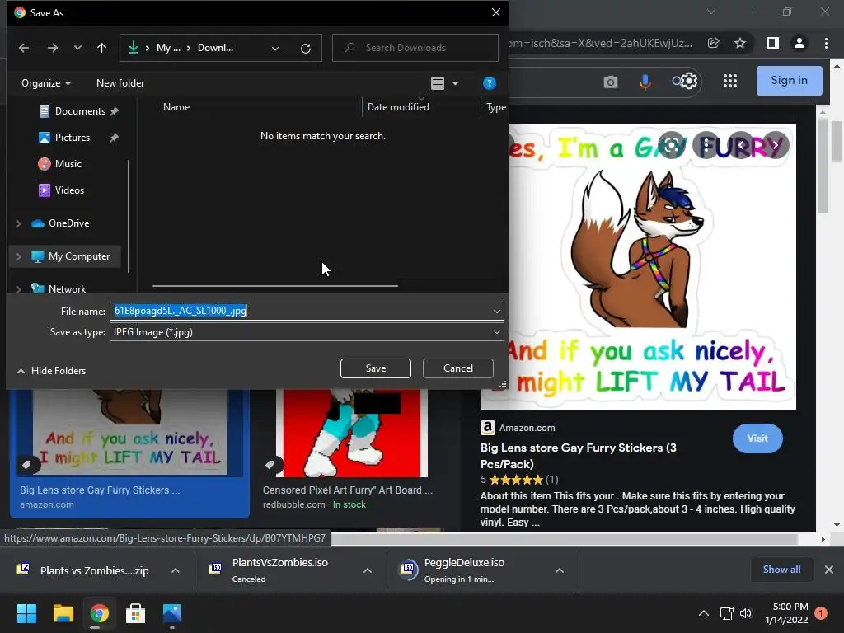
Task: Create a New folder
Action: [120, 83]
